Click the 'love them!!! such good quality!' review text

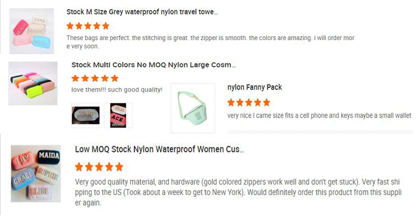coord(117,89)
